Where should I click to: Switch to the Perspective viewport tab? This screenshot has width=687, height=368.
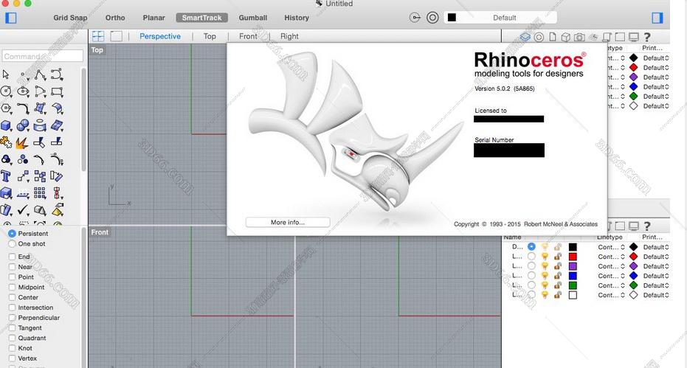click(160, 36)
